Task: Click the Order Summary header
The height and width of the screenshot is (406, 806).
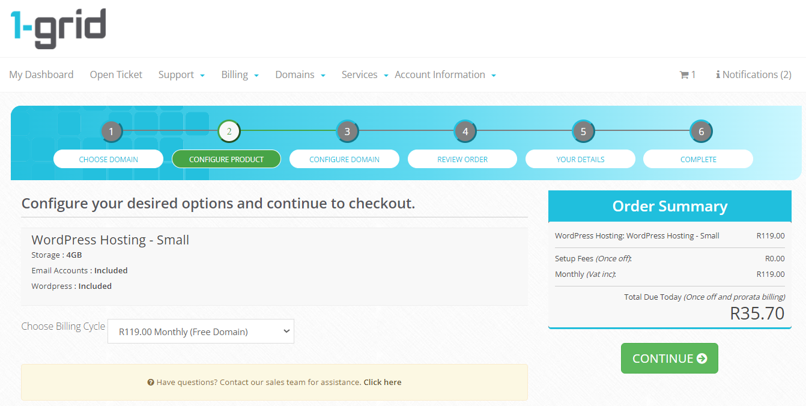Action: (670, 206)
